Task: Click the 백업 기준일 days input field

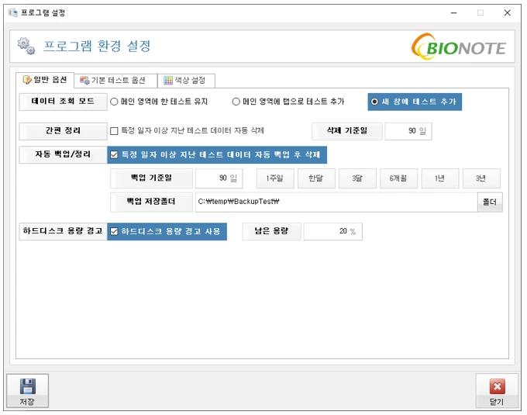Action: [x=219, y=178]
